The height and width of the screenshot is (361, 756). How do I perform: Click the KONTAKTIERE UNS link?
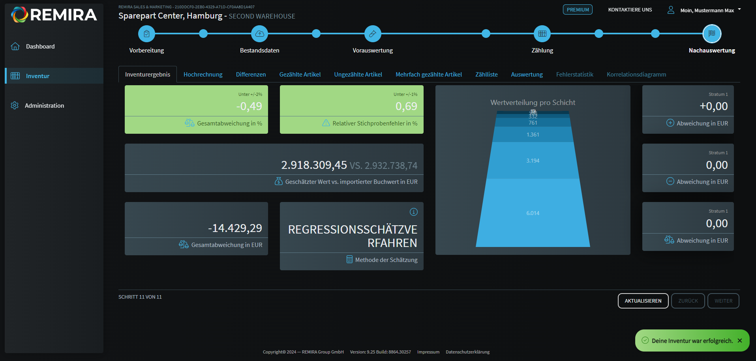pyautogui.click(x=630, y=10)
